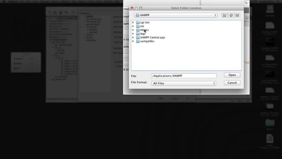Expand the htdocs folder arrow
282x159 pixels.
(133, 30)
